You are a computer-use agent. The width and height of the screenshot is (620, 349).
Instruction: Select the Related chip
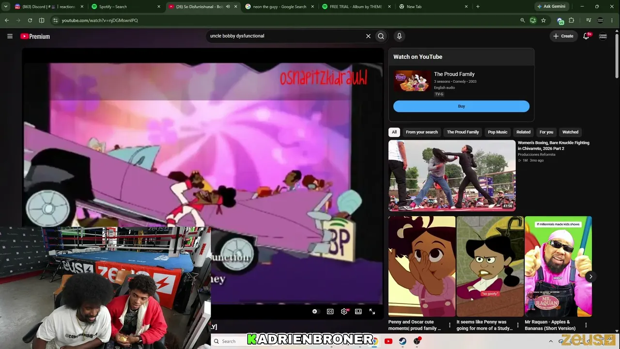coord(523,132)
